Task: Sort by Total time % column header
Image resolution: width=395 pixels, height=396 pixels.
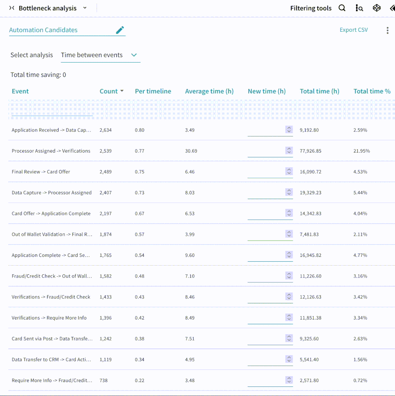Action: tap(372, 91)
